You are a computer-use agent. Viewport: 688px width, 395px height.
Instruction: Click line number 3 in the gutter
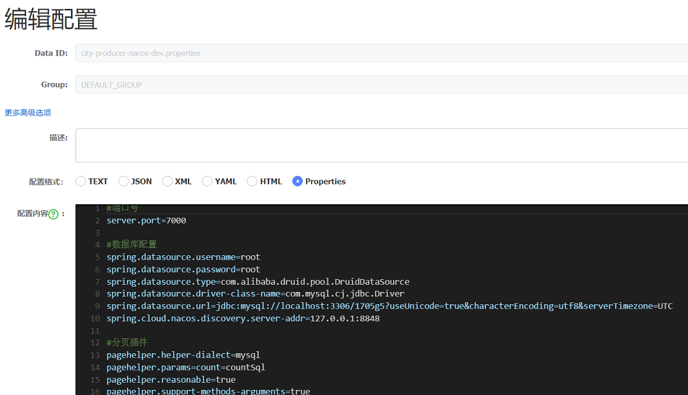click(97, 233)
